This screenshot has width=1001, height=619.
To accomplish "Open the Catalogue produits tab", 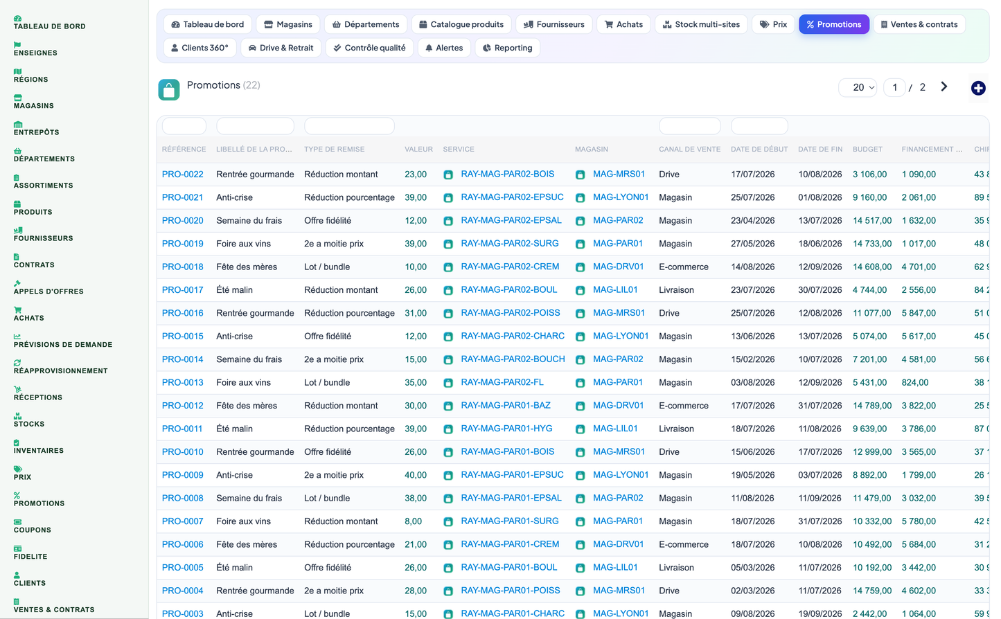I will (x=461, y=24).
